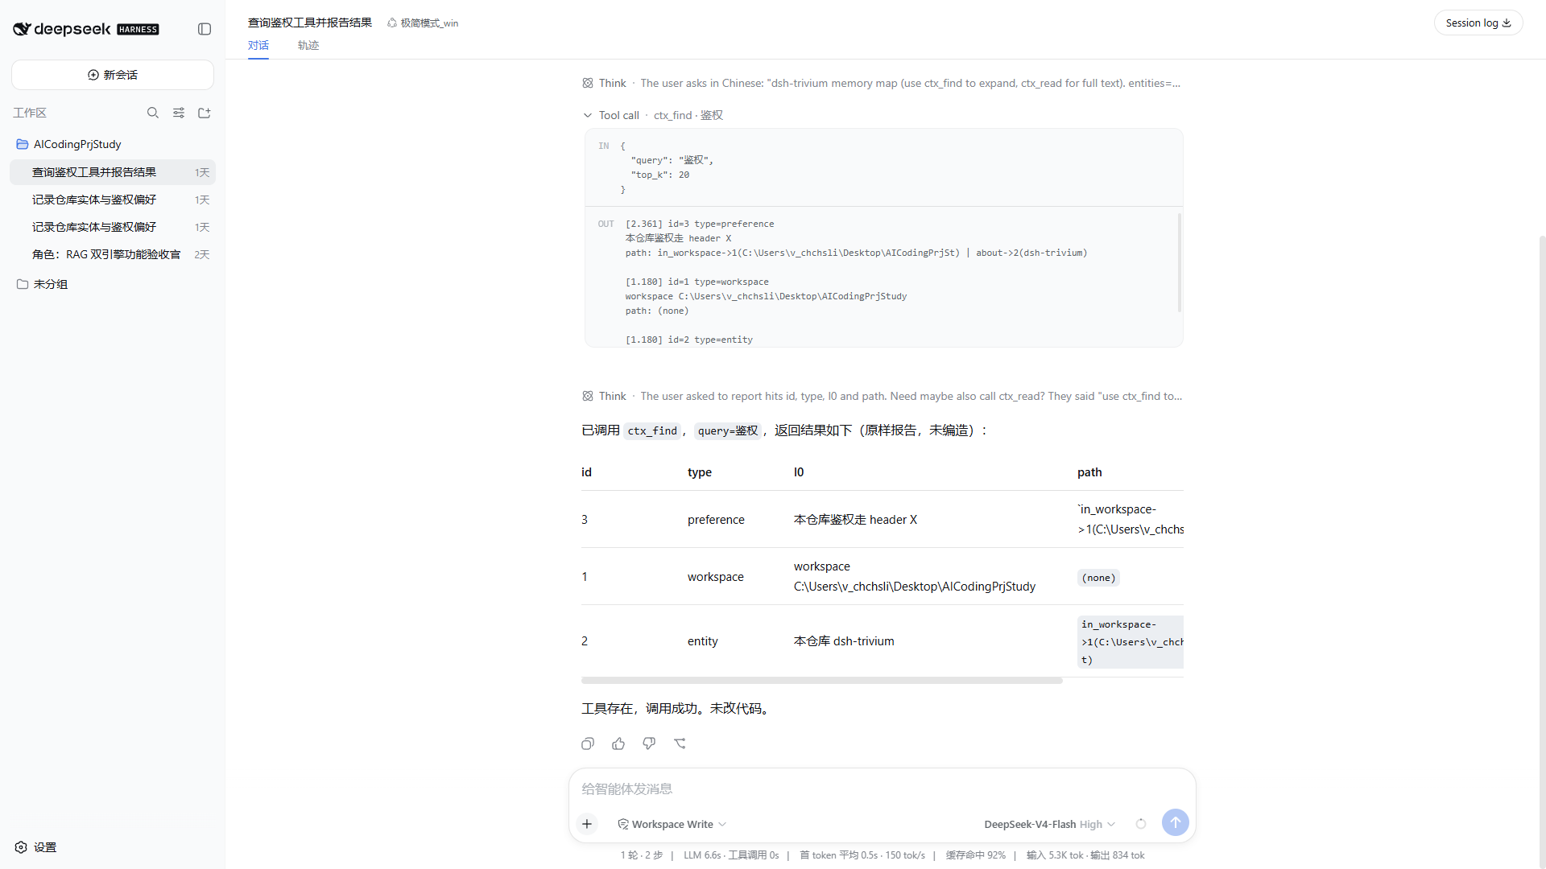Screen dimensions: 1546x869
Task: Click '输入 5.3K tok' status entry
Action: [x=1055, y=855]
